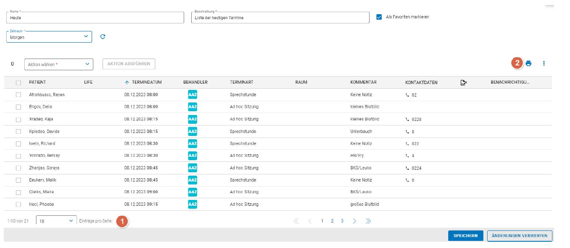Click the Patient column header
Viewport: 570px width, 248px height.
[37, 82]
